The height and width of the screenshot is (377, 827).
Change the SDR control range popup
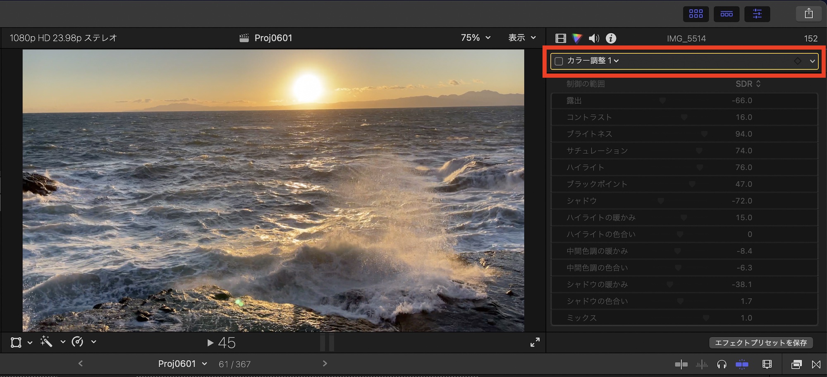(x=748, y=84)
